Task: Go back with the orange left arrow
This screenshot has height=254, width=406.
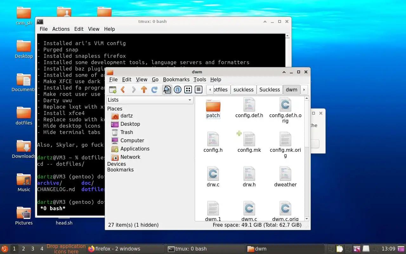Action: click(x=123, y=90)
